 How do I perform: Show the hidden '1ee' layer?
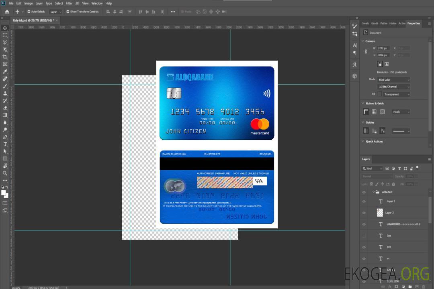pyautogui.click(x=364, y=236)
